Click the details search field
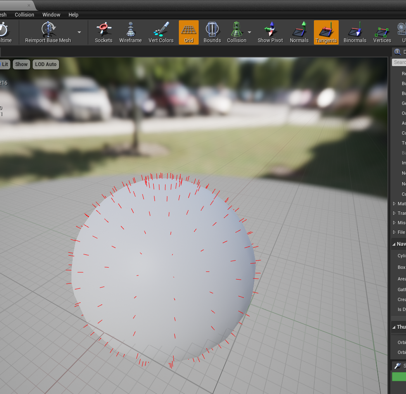This screenshot has width=406, height=394. coord(399,62)
